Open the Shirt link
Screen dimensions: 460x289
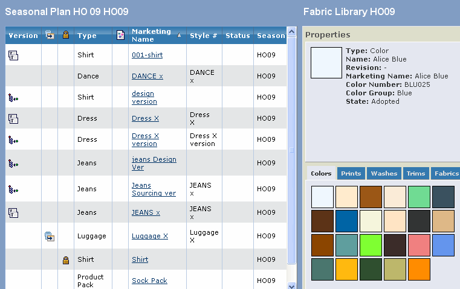click(x=140, y=259)
